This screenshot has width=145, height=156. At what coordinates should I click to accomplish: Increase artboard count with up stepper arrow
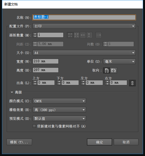(35, 34)
